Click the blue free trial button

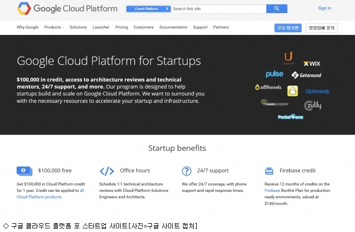(288, 28)
